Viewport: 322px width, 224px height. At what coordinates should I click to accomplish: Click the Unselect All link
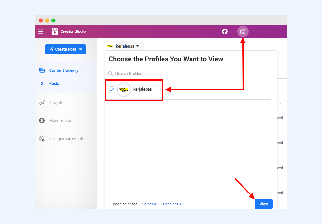[x=173, y=204]
